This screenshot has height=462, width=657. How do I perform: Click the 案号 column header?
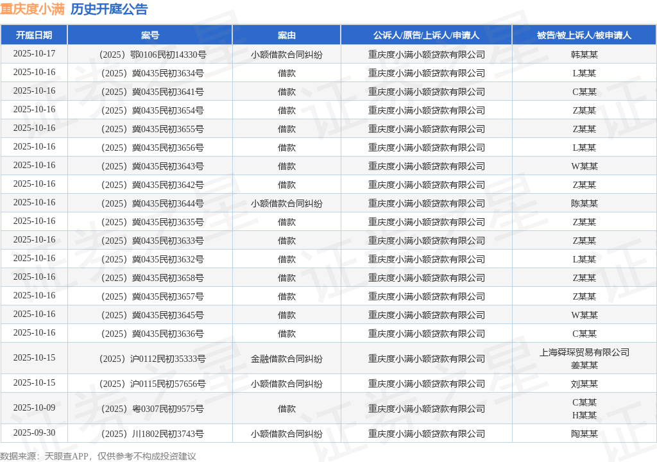pos(150,35)
